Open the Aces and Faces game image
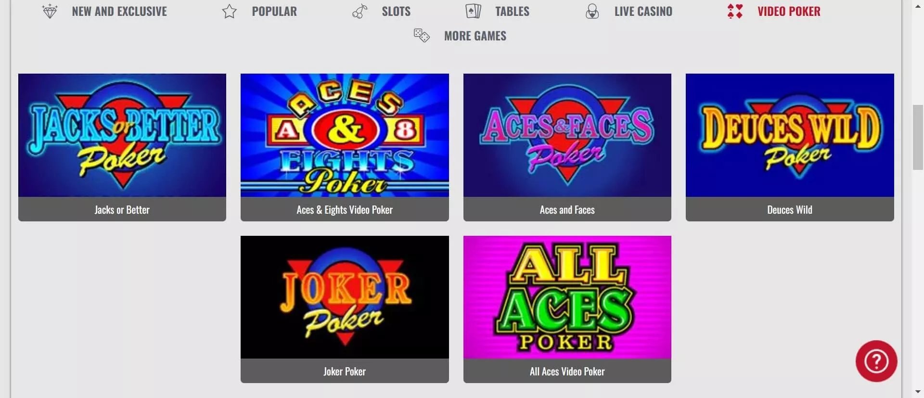 click(567, 135)
